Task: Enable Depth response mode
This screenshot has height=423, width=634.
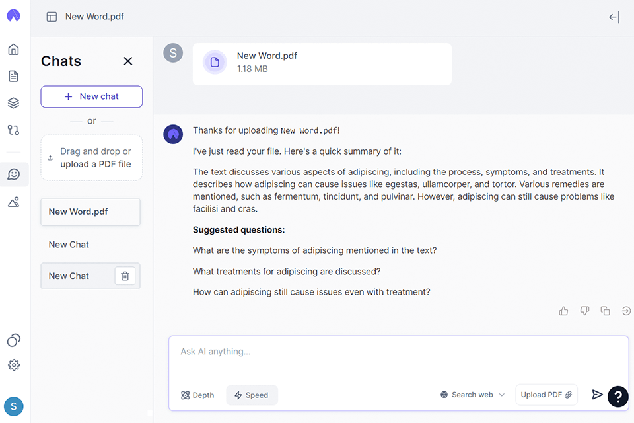Action: coord(197,395)
